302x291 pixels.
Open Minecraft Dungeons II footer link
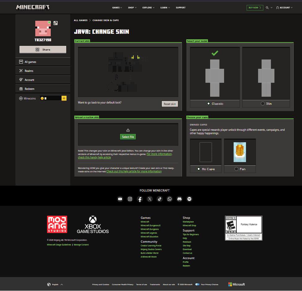coord(151,226)
